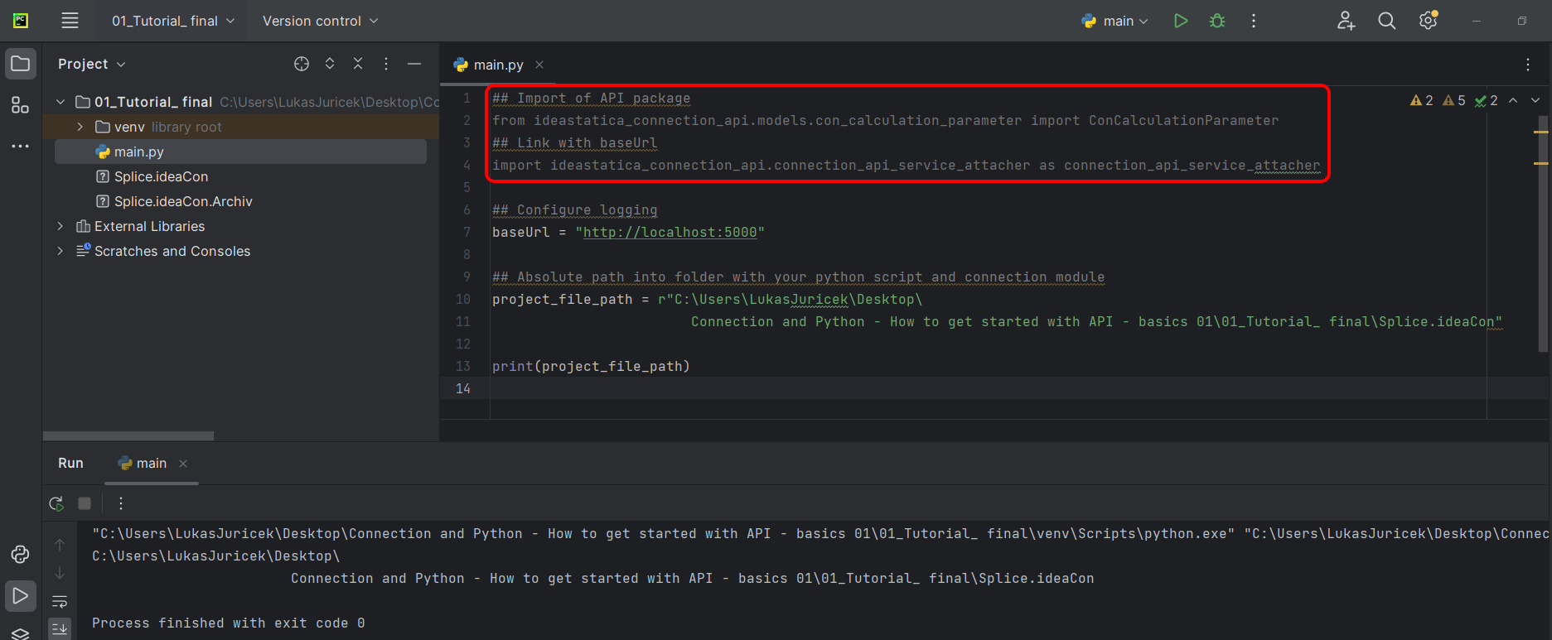Toggle the Run tool window in the sidebar

click(x=20, y=596)
